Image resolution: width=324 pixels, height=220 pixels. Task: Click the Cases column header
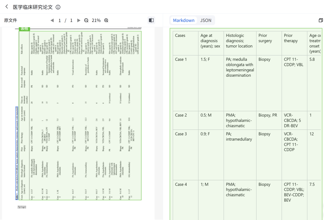point(186,43)
